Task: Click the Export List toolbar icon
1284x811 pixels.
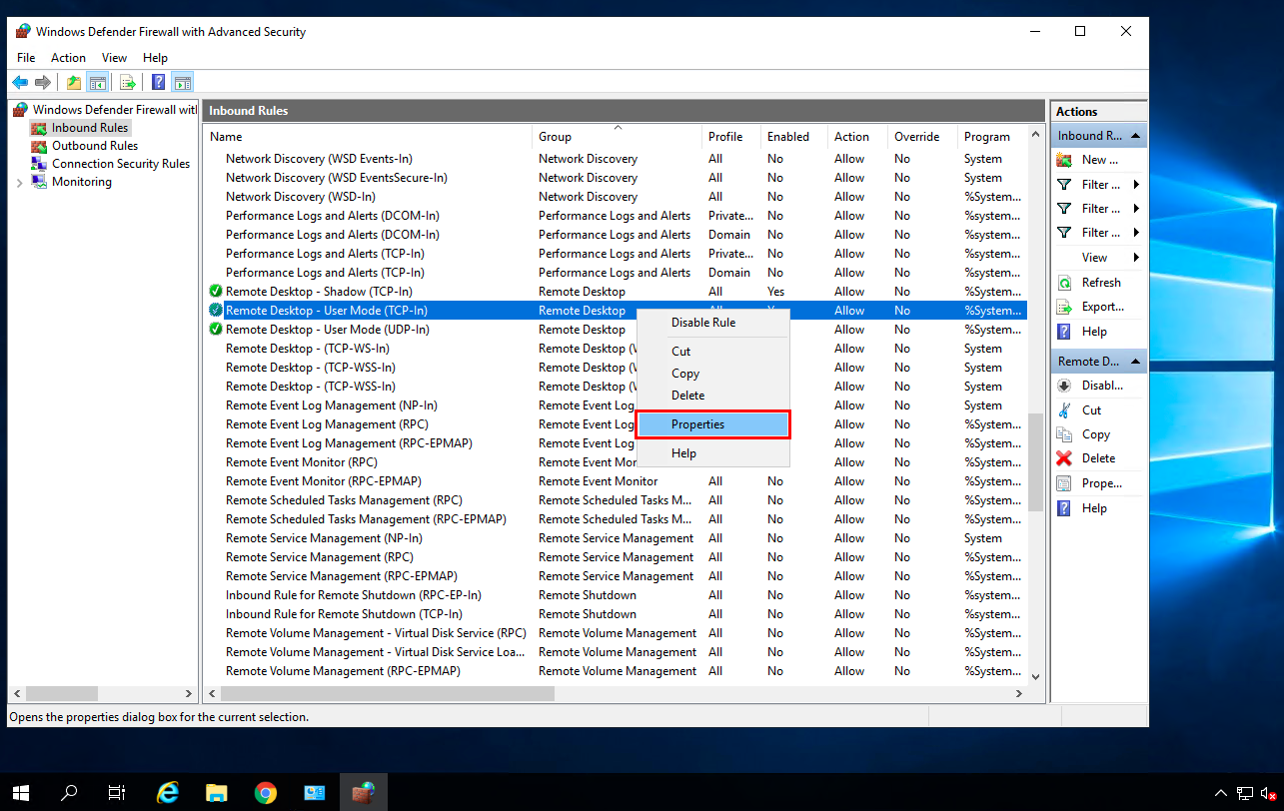Action: pyautogui.click(x=127, y=82)
